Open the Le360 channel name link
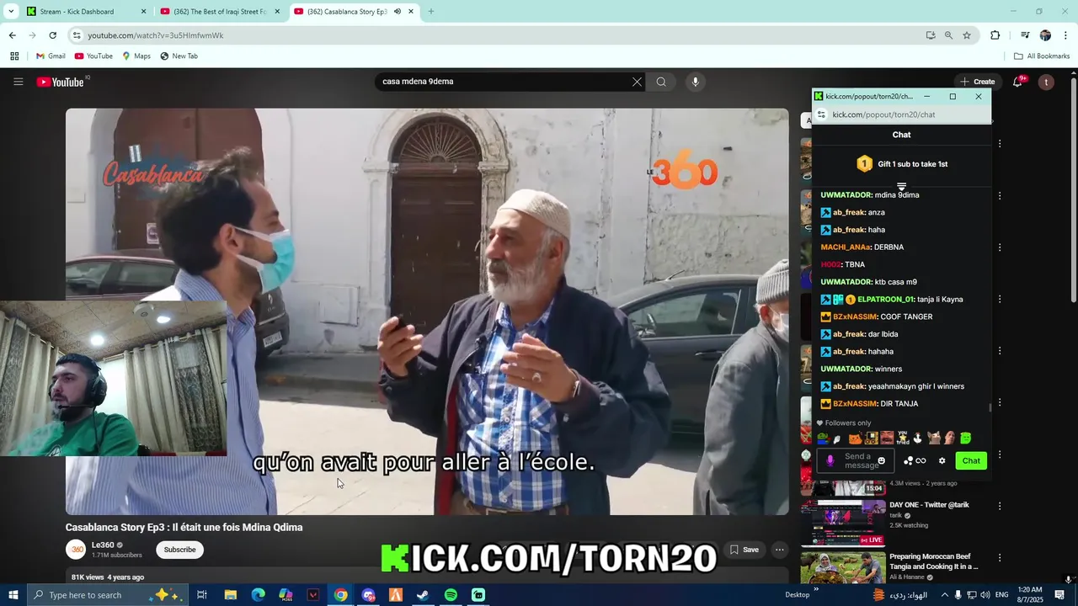Screen dimensions: 1078x606 (x=103, y=545)
